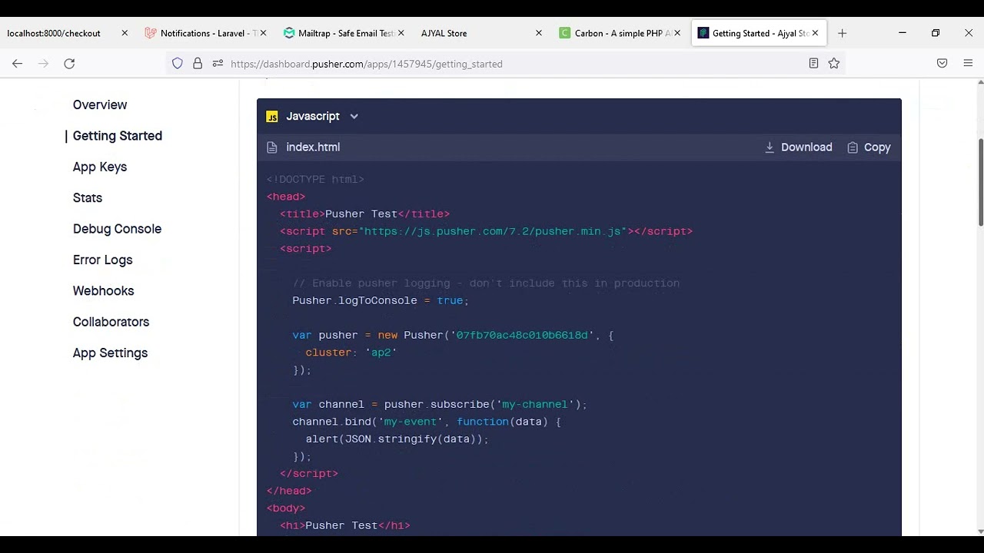The width and height of the screenshot is (984, 553).
Task: Open the Firefox application menu
Action: coord(968,64)
